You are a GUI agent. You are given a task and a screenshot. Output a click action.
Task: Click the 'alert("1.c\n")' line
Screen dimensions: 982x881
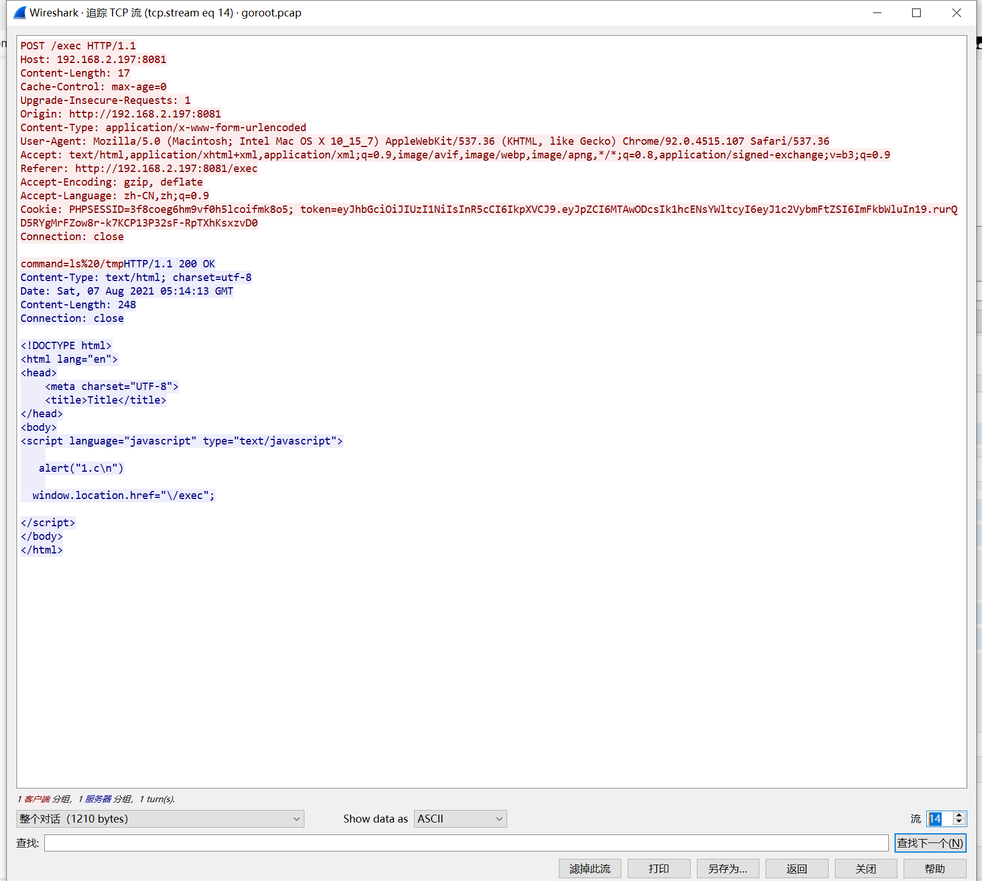tap(81, 468)
